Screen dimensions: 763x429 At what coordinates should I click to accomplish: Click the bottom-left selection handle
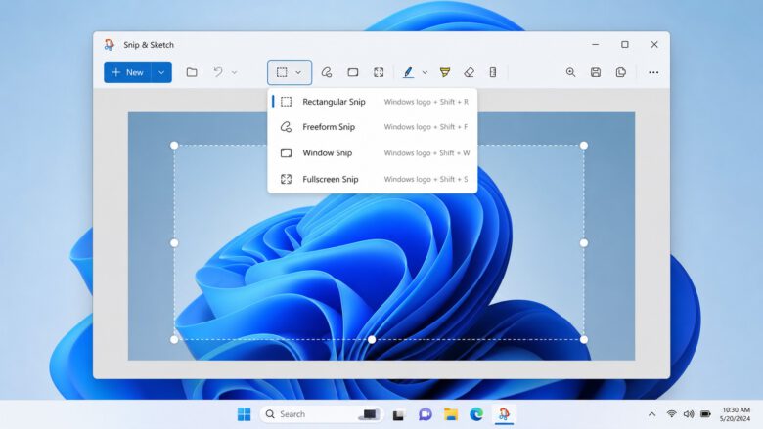[x=174, y=340]
